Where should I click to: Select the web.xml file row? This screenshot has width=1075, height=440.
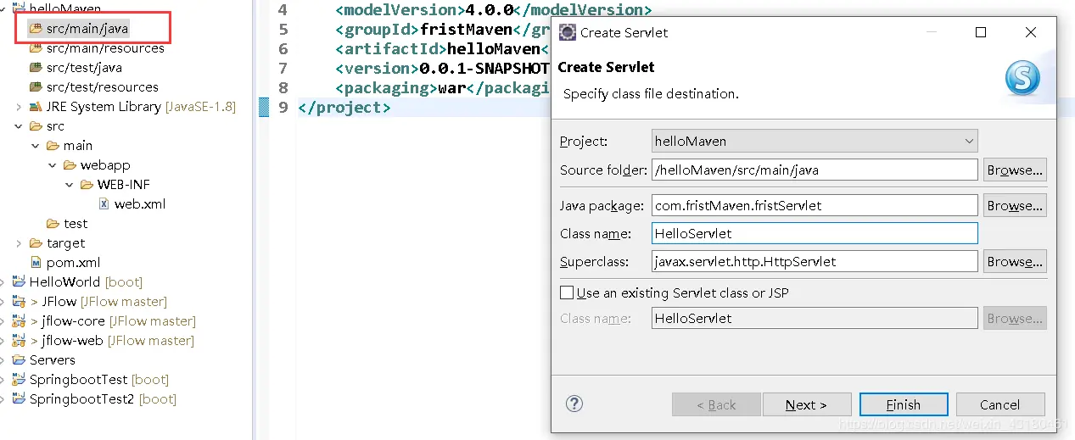tap(132, 204)
